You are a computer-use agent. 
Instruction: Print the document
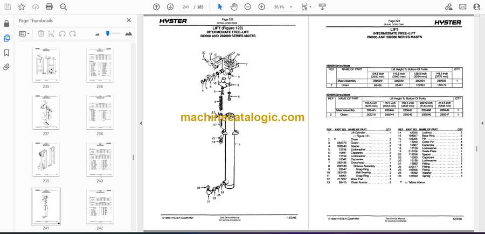pyautogui.click(x=49, y=7)
